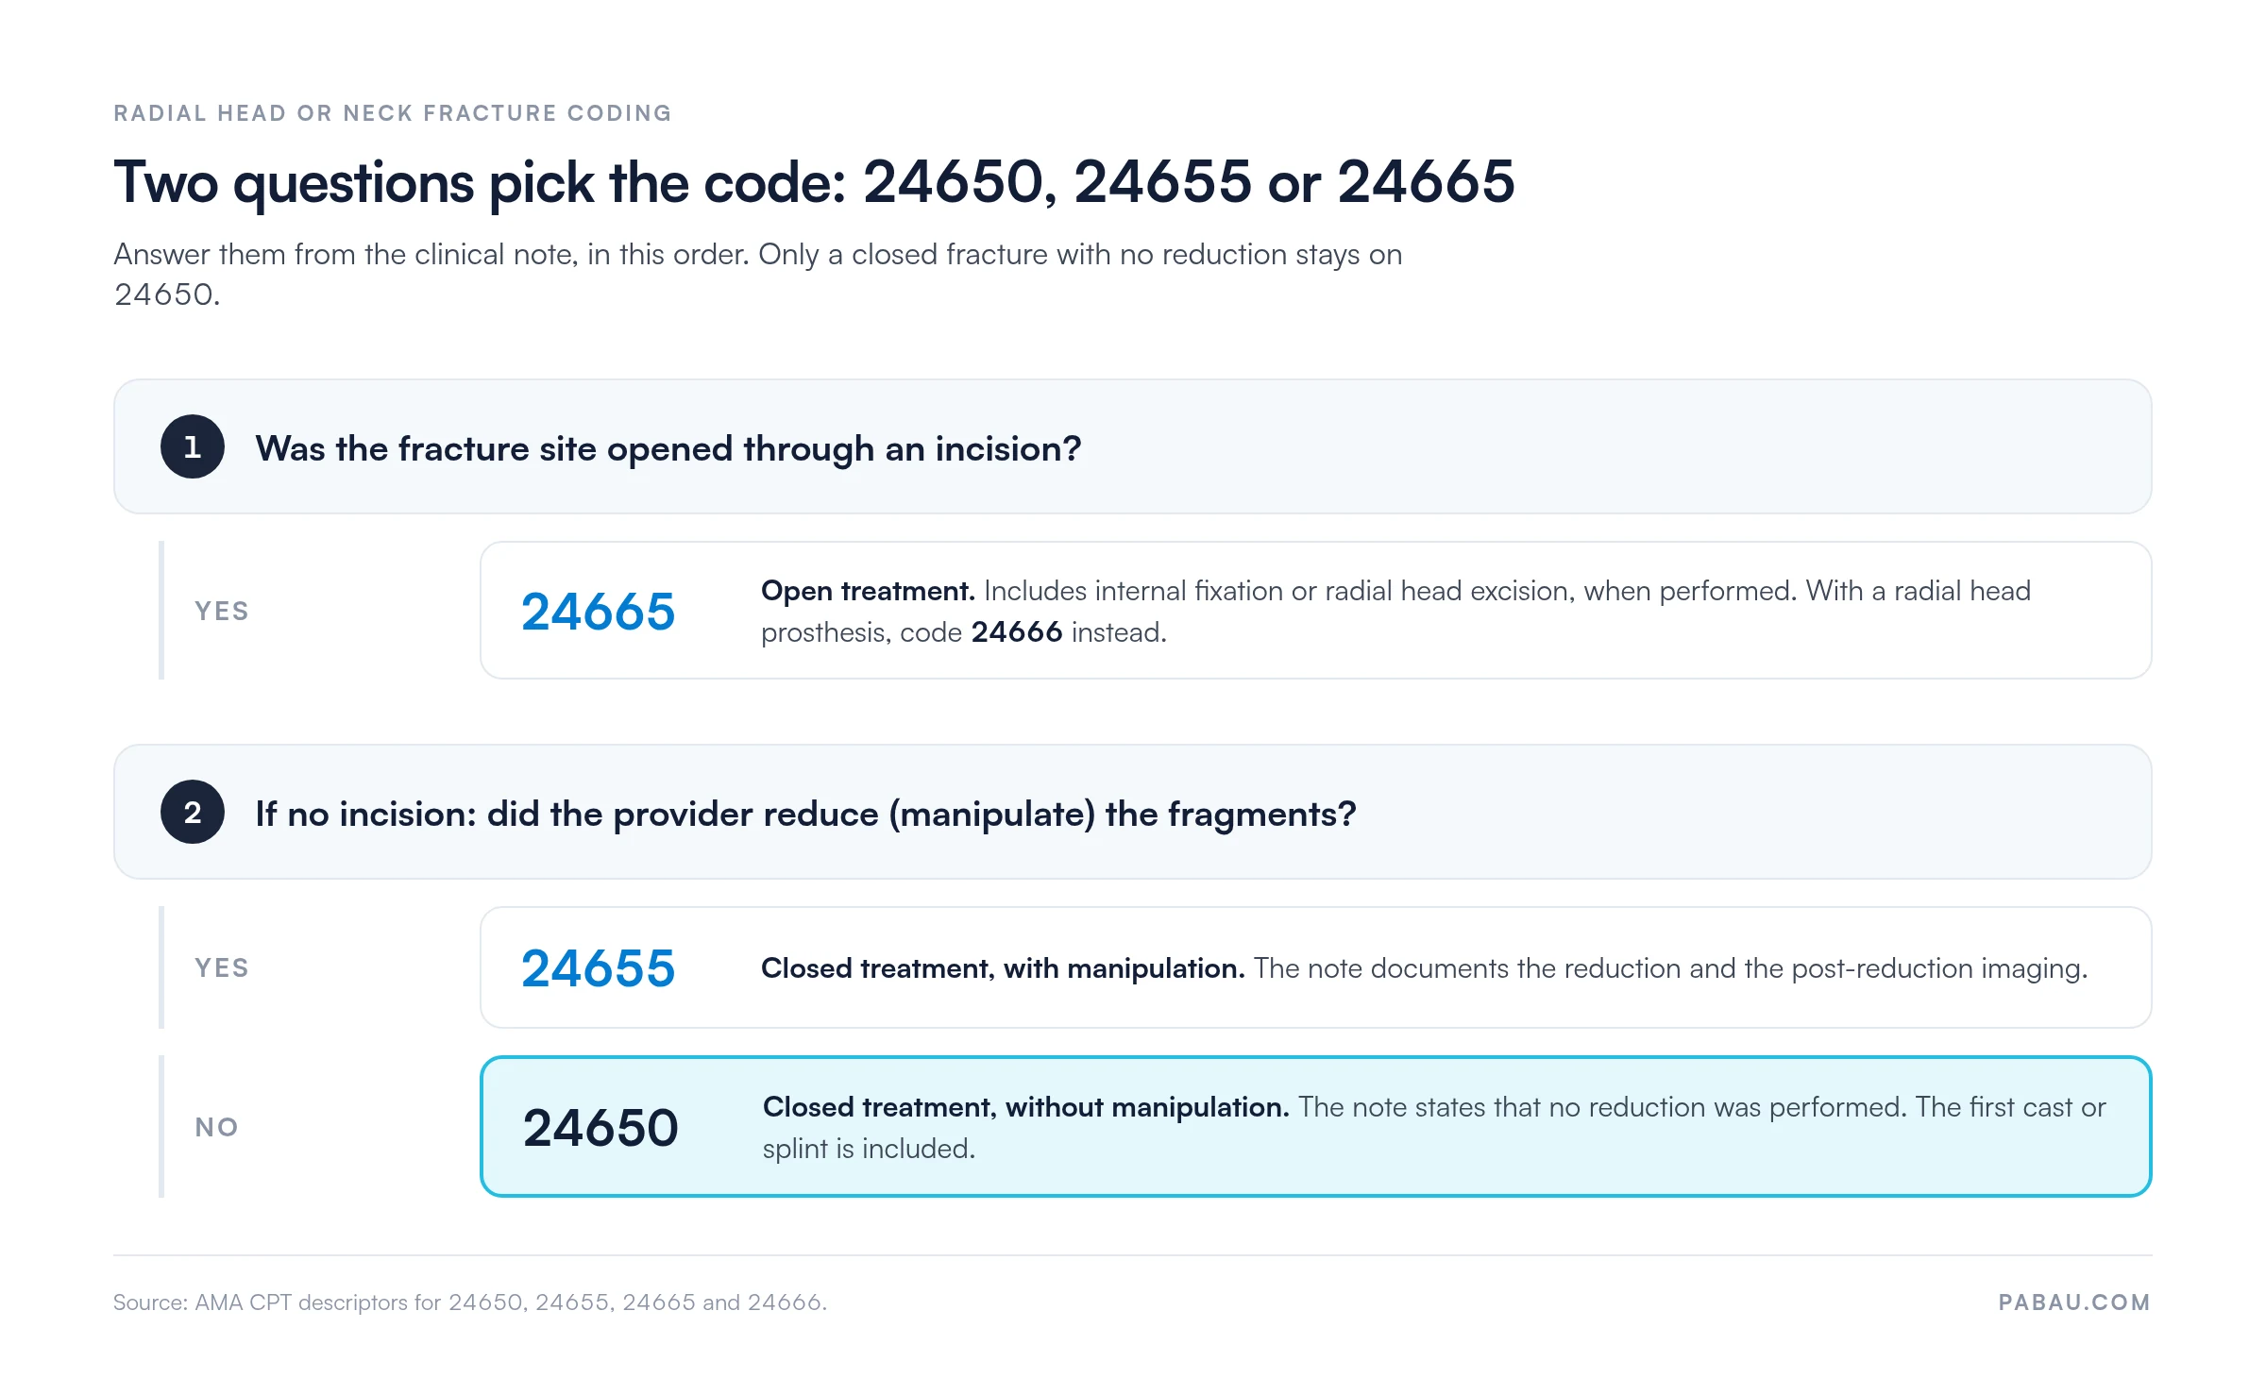Click the Source AMA CPT descriptors footnote
The width and height of the screenshot is (2266, 1395).
point(470,1303)
